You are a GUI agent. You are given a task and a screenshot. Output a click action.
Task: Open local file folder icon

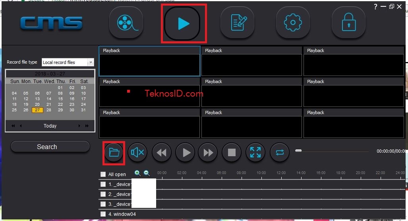click(x=114, y=152)
